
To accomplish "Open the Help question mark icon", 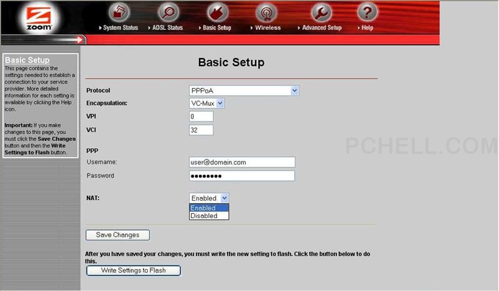I will coord(367,12).
